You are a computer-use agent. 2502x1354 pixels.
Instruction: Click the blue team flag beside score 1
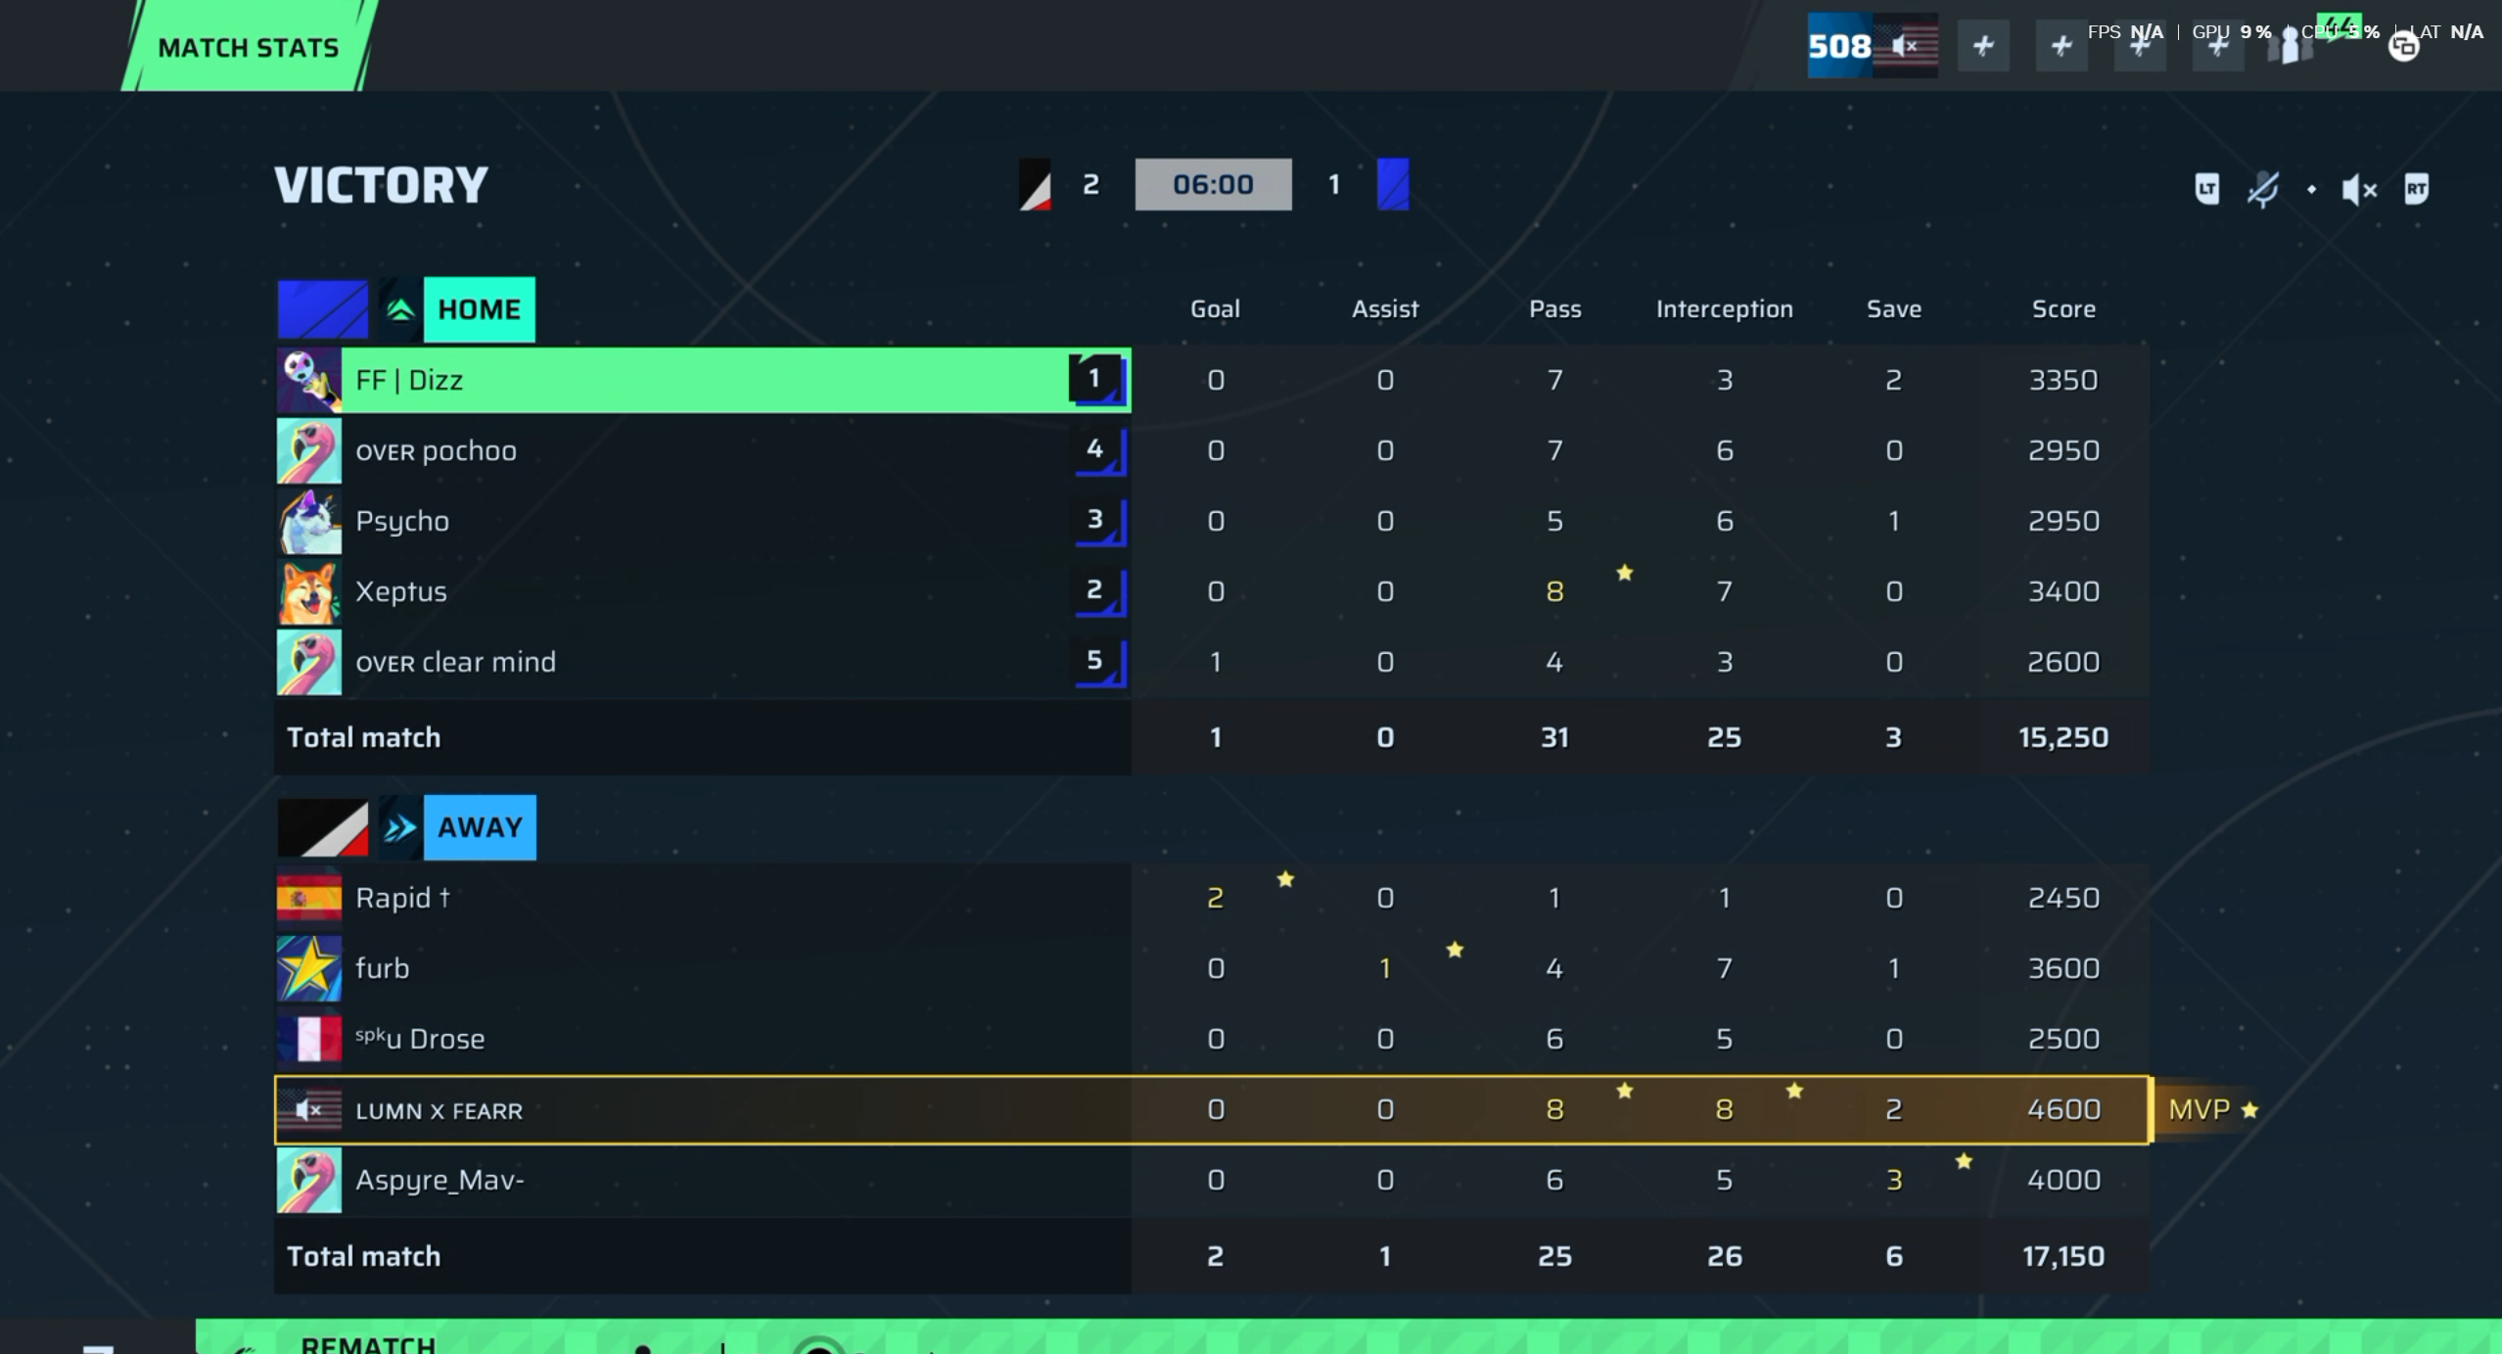1393,184
